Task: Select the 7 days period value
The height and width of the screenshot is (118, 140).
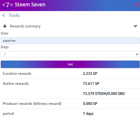Action: coord(88,114)
